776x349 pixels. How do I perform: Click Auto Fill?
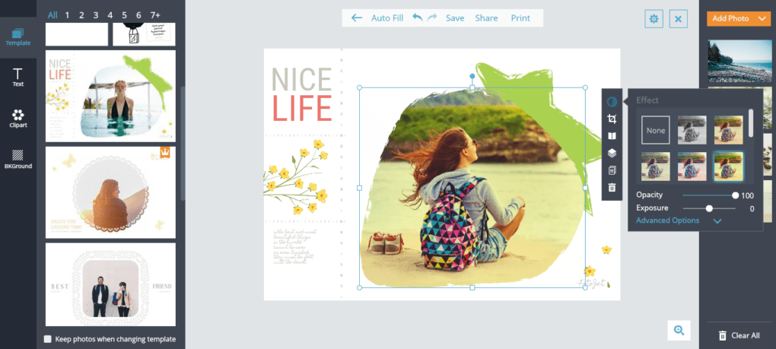(387, 17)
